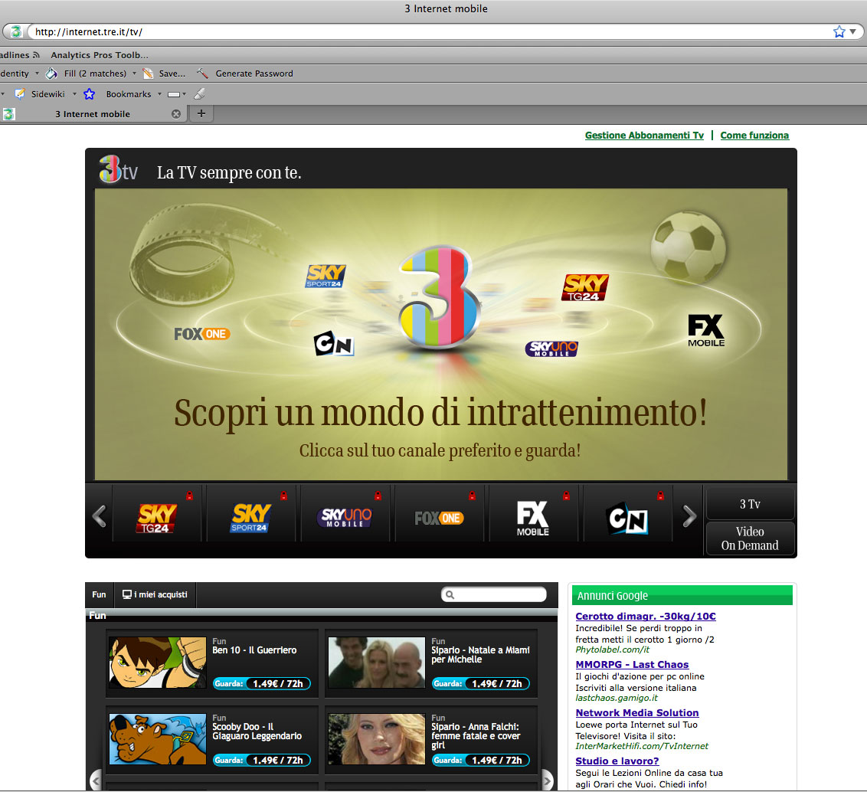Viewport: 867px width, 792px height.
Task: Switch to the 3 Tv section
Action: [751, 504]
